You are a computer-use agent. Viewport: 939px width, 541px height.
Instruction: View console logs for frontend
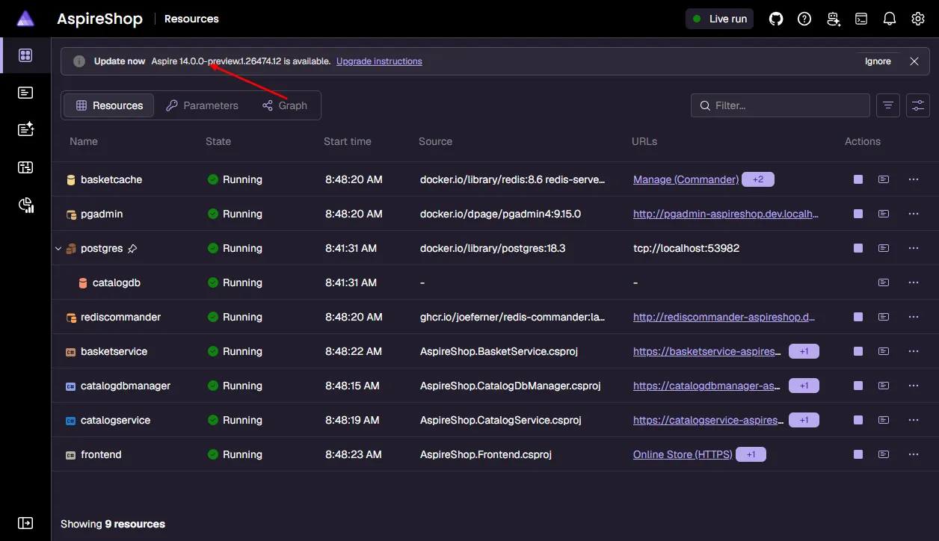click(x=884, y=454)
